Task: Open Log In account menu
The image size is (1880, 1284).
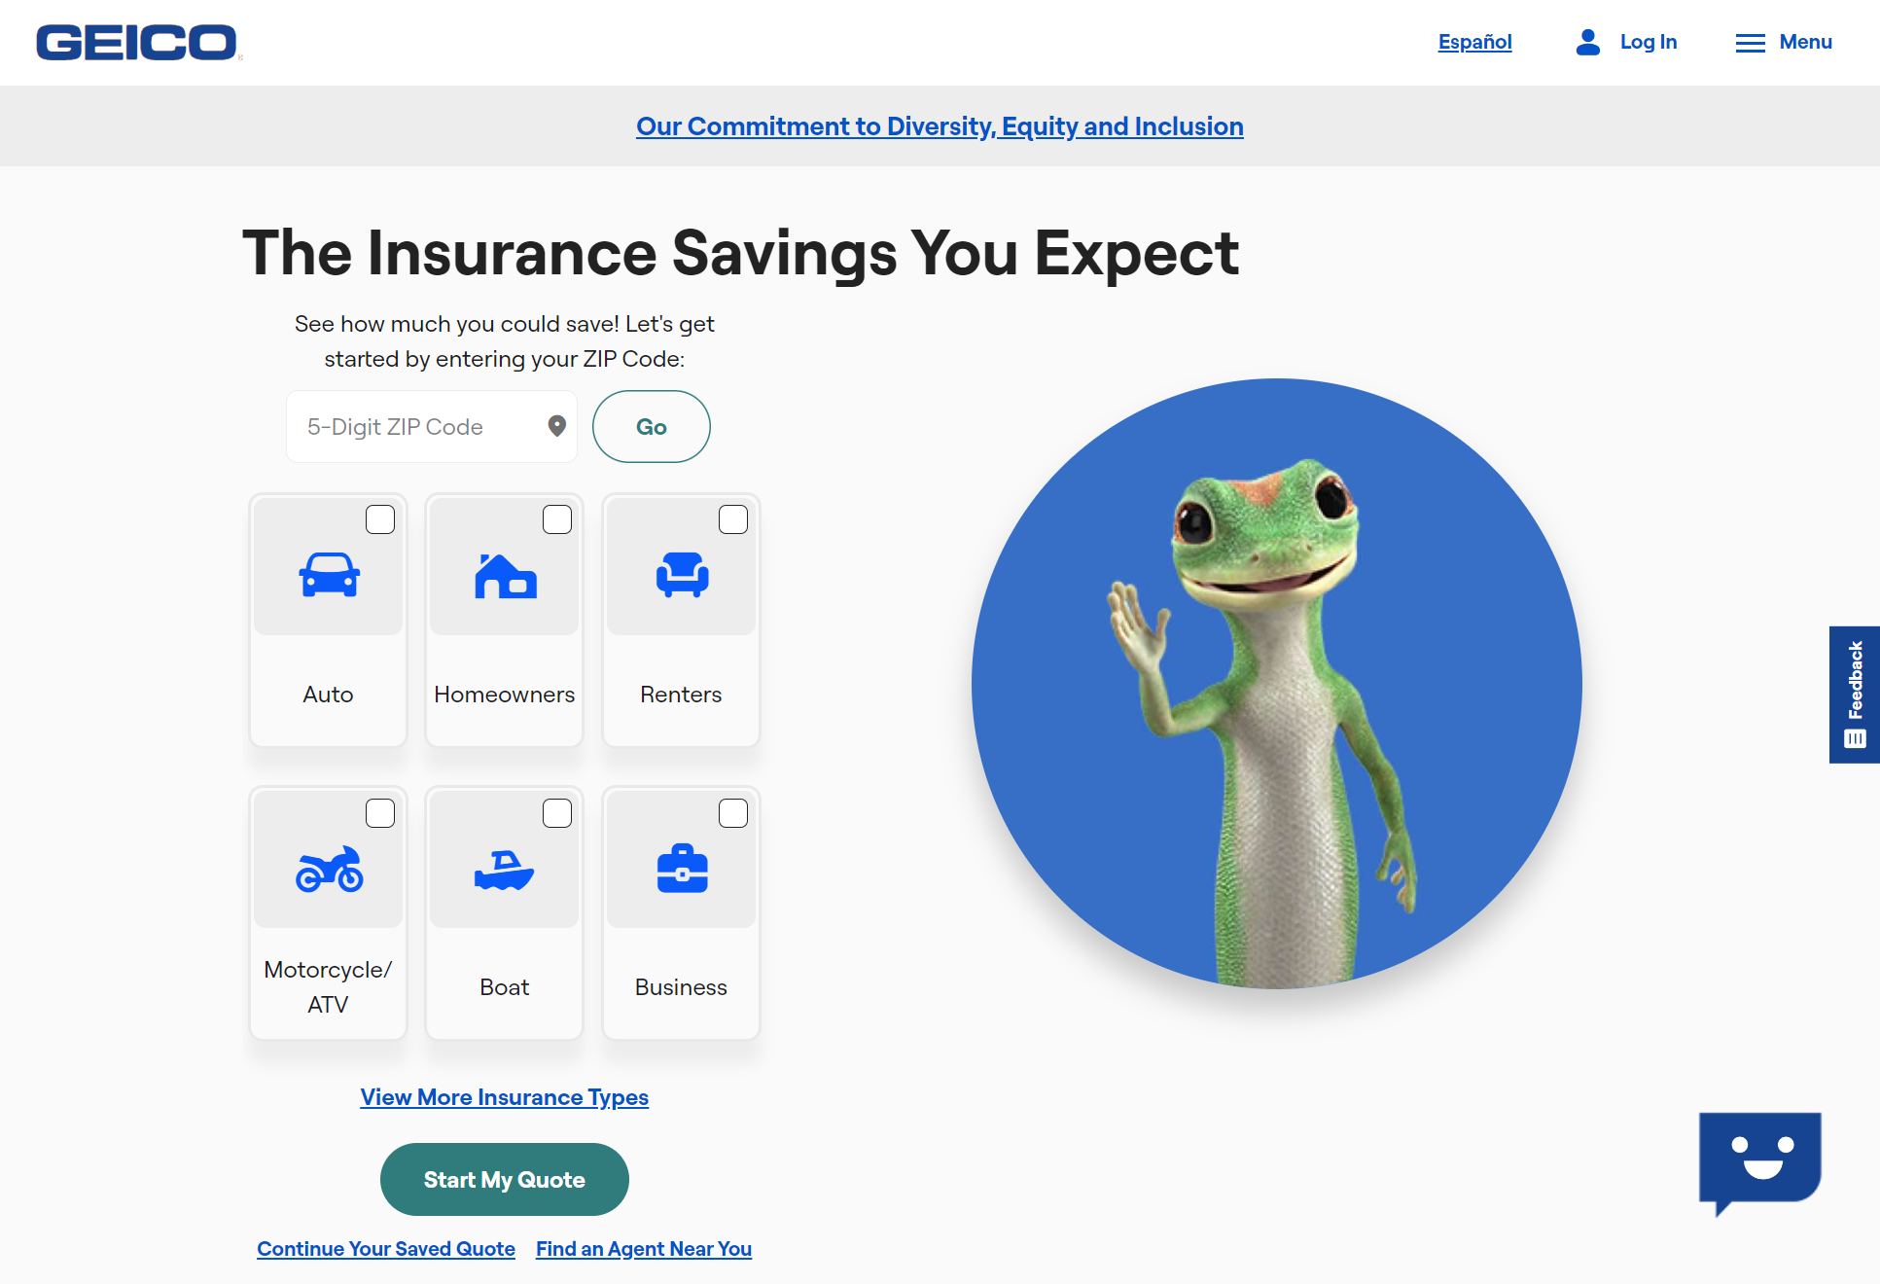Action: (x=1624, y=42)
